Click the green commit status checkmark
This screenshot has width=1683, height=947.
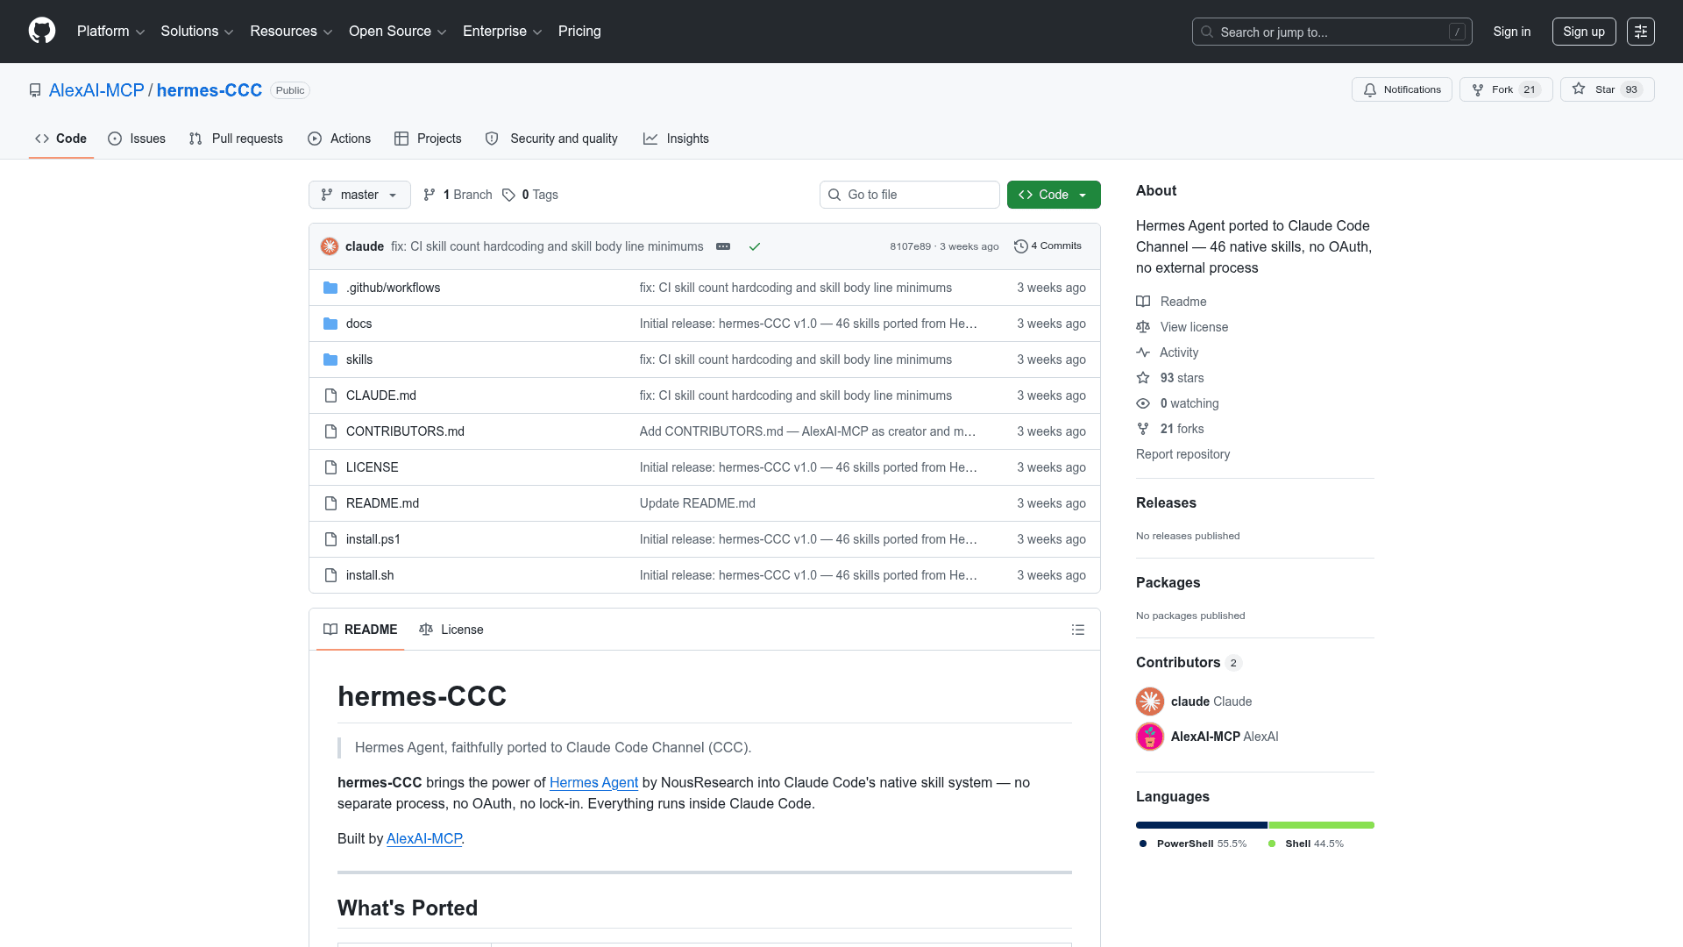(754, 246)
